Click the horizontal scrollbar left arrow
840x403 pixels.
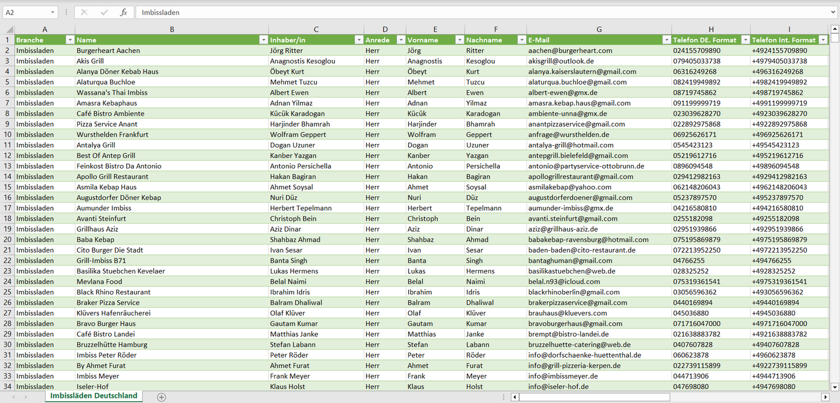[x=514, y=397]
